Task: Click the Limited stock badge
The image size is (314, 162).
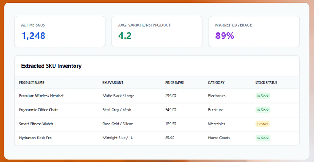Action: (x=263, y=124)
